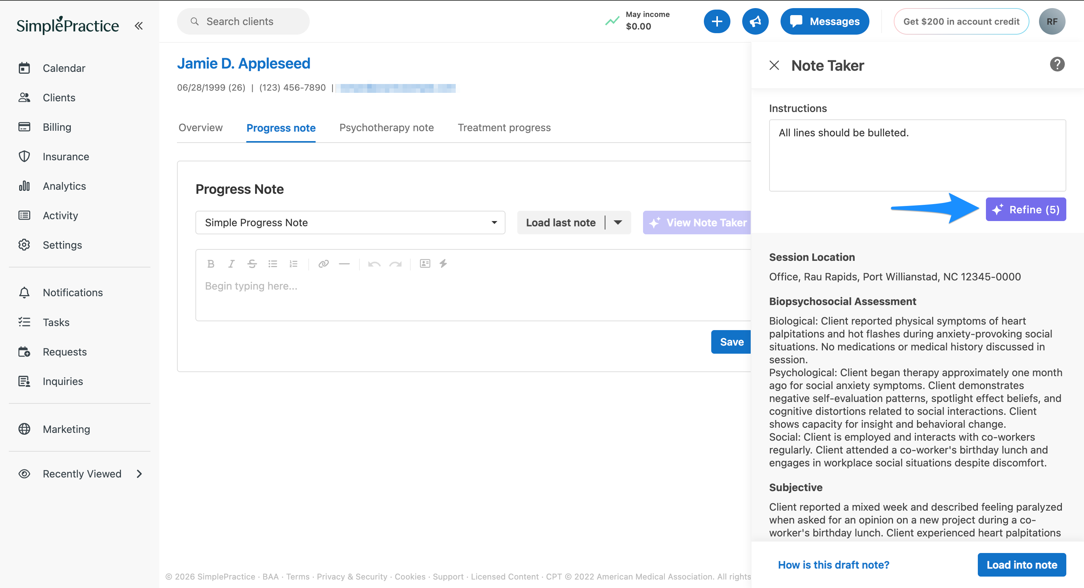Show Notifications
This screenshot has height=588, width=1084.
pos(72,292)
